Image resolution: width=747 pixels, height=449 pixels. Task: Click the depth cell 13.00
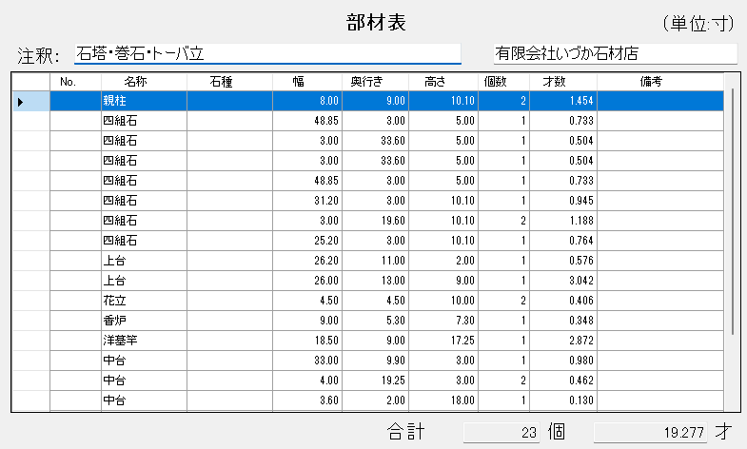[x=376, y=281]
